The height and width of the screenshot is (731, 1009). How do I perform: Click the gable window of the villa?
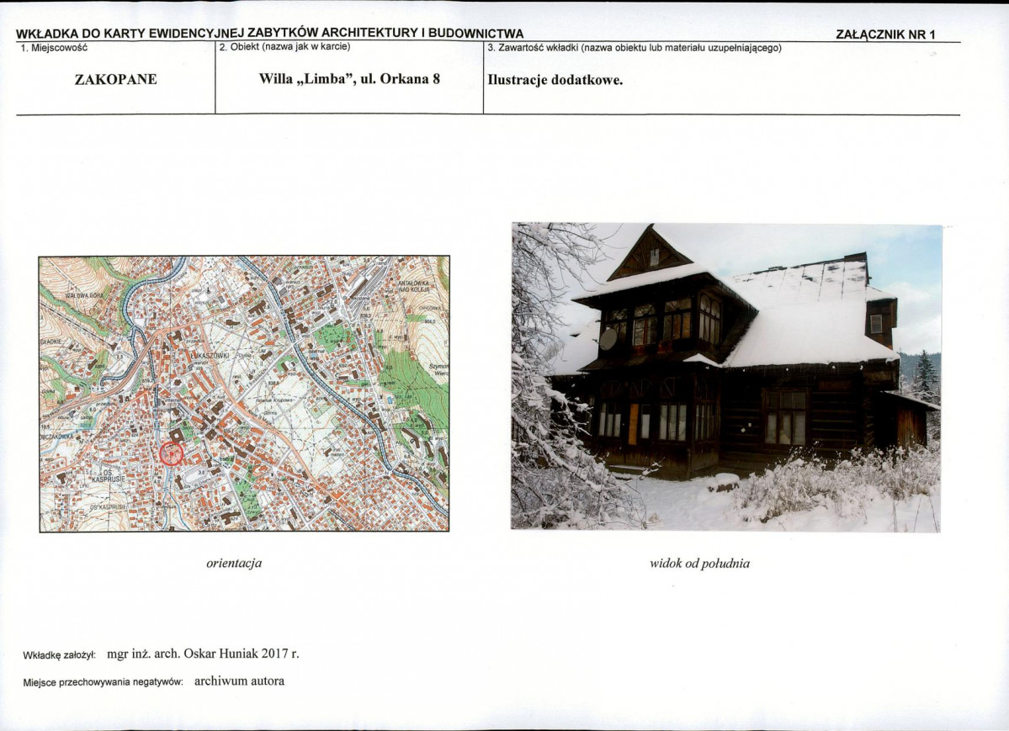pos(655,256)
